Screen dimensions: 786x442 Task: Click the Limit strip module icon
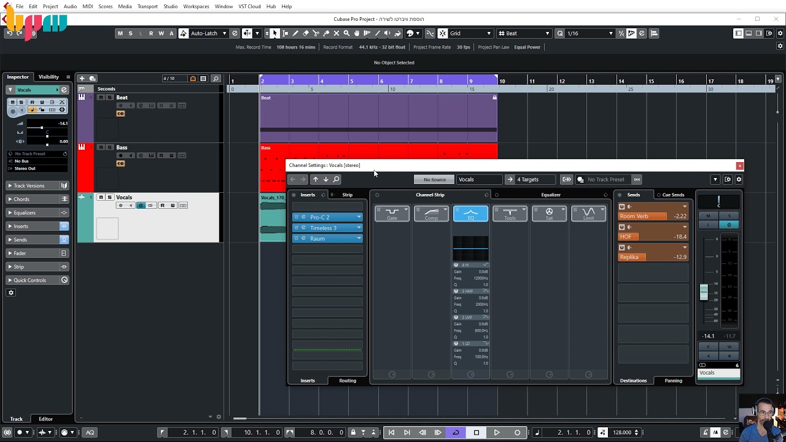[588, 213]
